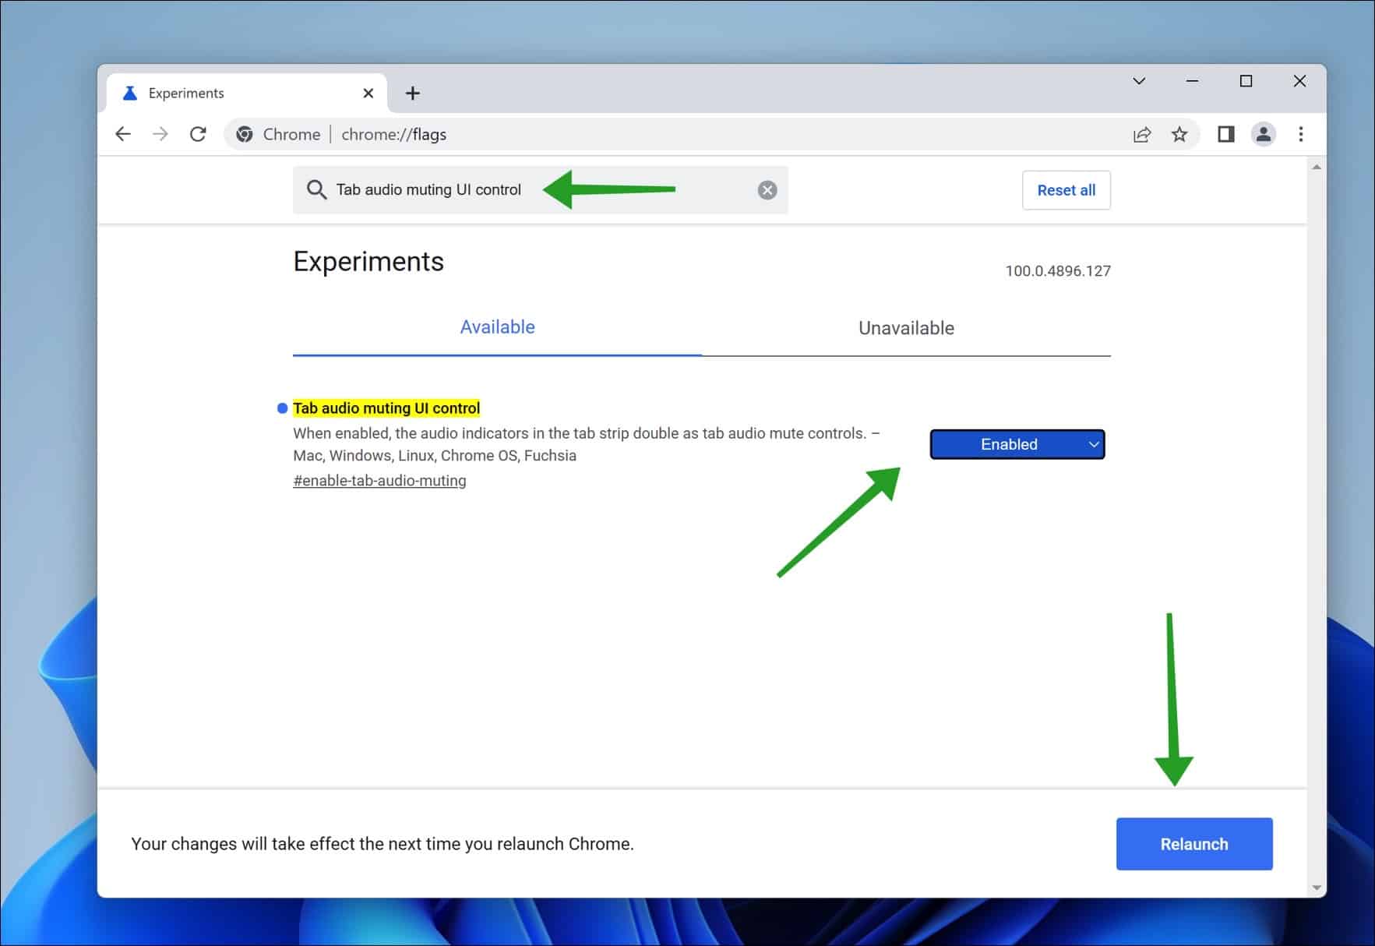Open the Chrome side panel icon

(1225, 134)
